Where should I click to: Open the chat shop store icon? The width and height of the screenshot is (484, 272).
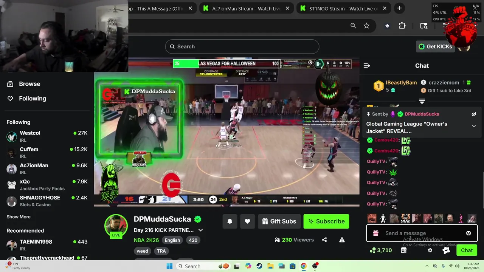coord(403,250)
